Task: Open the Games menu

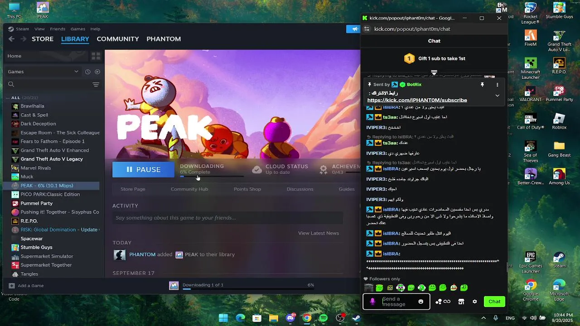Action: coord(78,29)
